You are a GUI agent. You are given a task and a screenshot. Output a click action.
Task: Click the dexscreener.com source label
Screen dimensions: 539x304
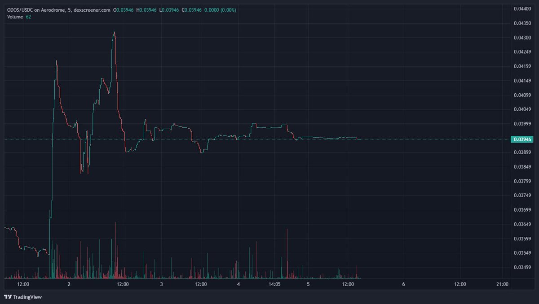tap(92, 10)
